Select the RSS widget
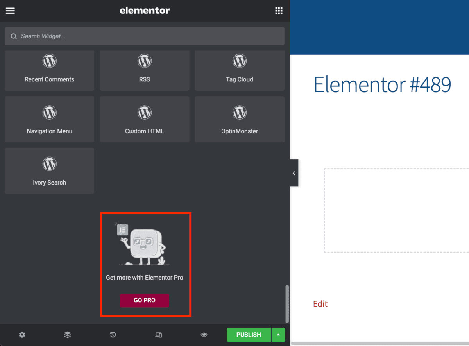 click(145, 70)
